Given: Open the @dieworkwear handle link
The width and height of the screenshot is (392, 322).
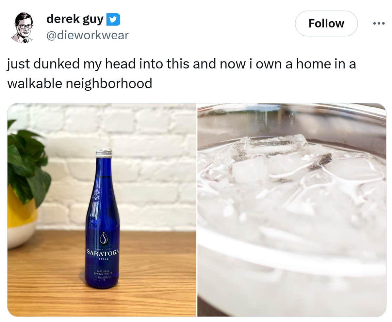Looking at the screenshot, I should pyautogui.click(x=88, y=35).
